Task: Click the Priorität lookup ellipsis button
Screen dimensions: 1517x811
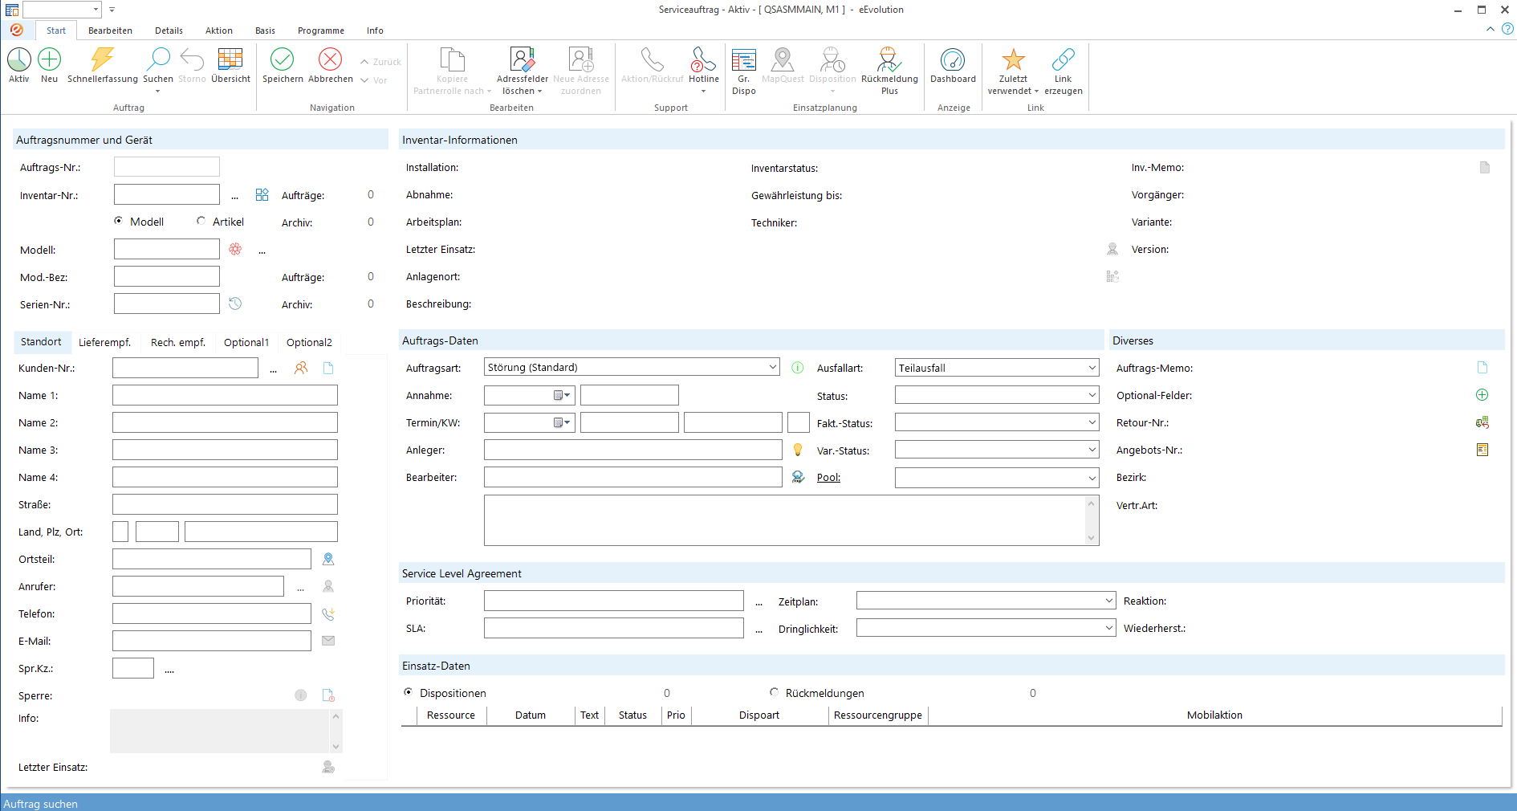Action: click(x=758, y=602)
